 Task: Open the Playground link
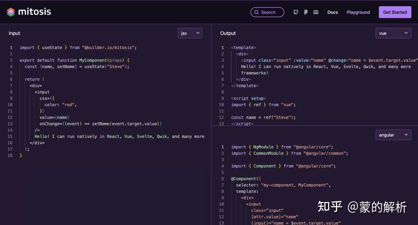click(358, 12)
